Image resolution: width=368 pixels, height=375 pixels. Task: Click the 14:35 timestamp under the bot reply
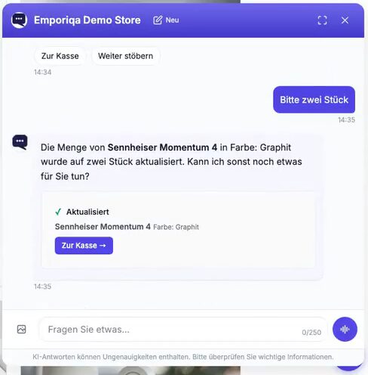click(x=43, y=287)
